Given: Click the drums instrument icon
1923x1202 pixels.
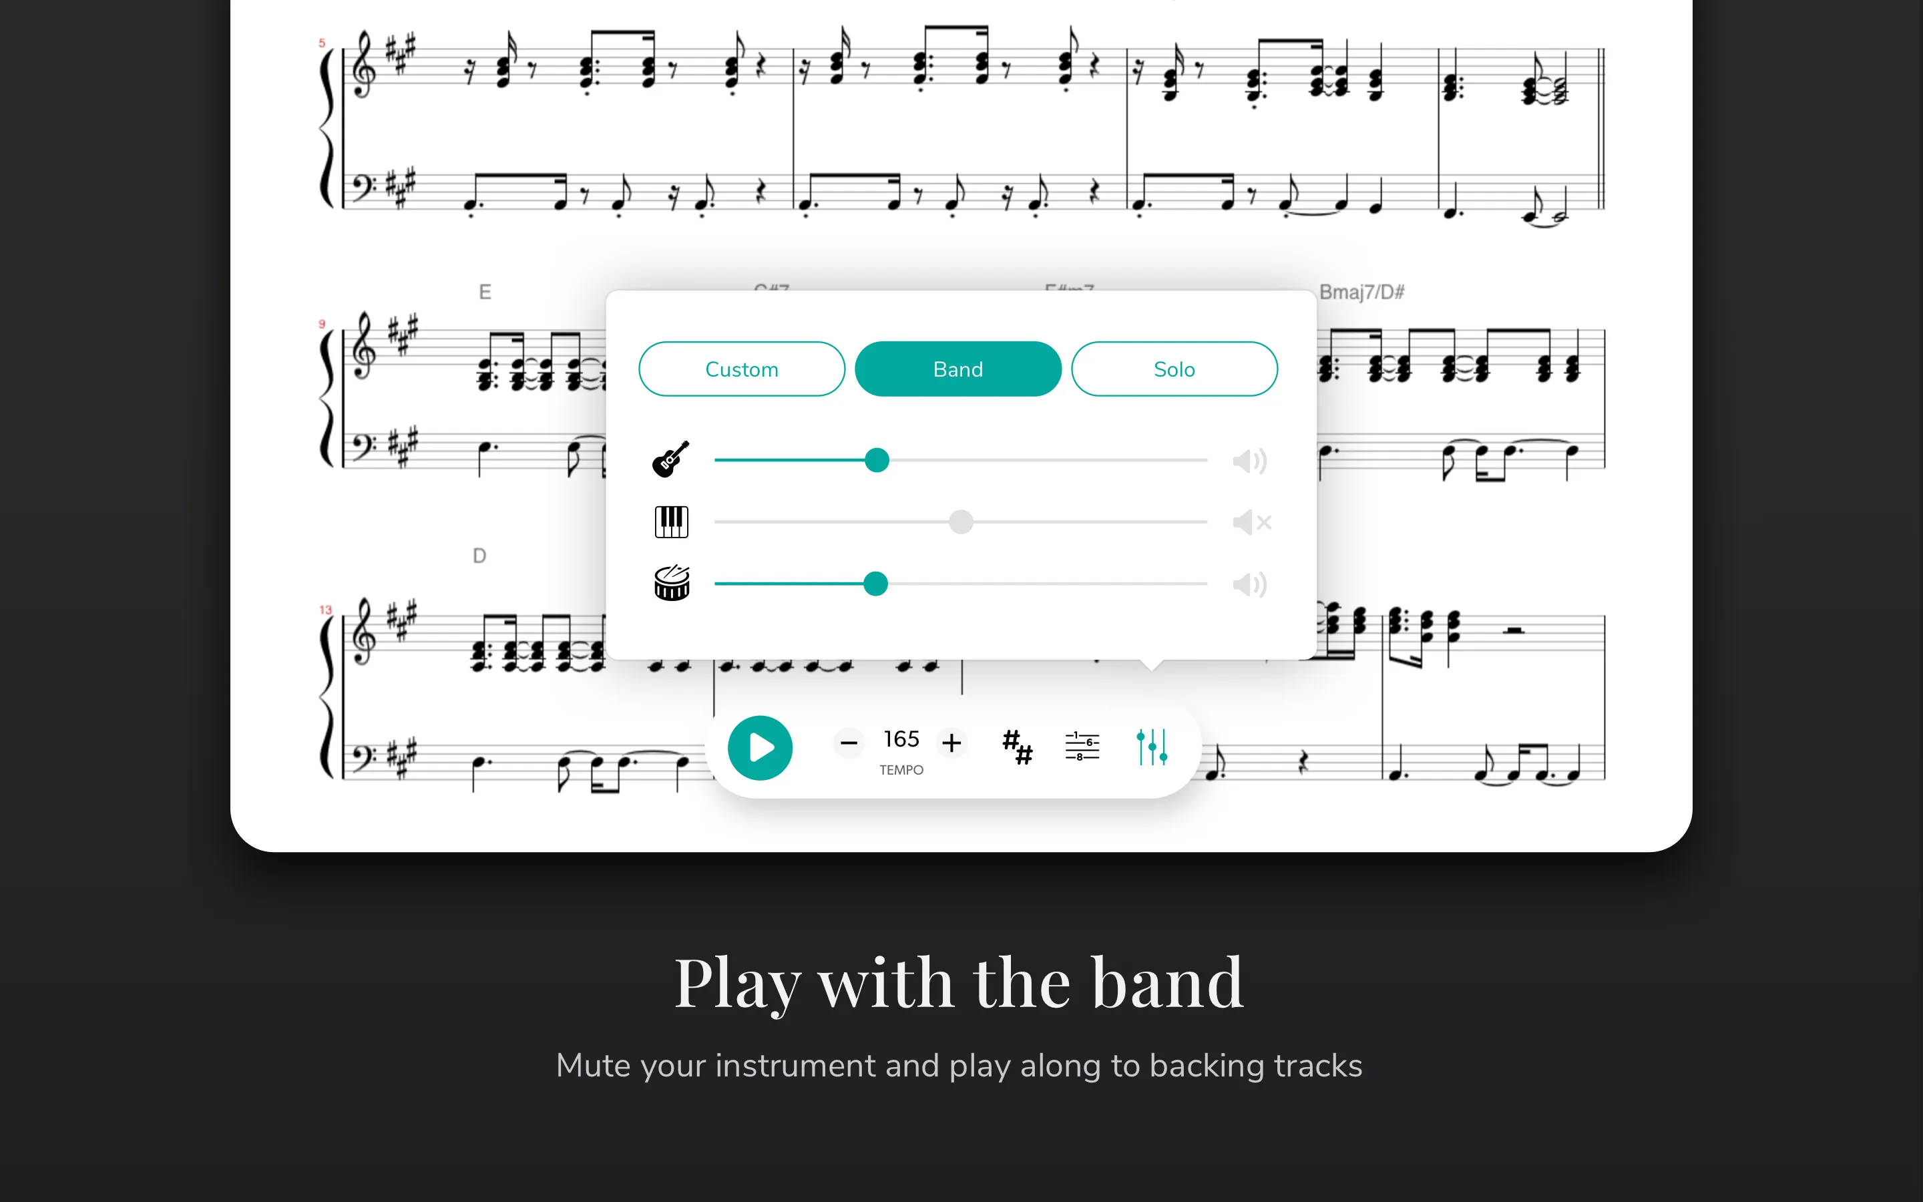Looking at the screenshot, I should pos(672,583).
